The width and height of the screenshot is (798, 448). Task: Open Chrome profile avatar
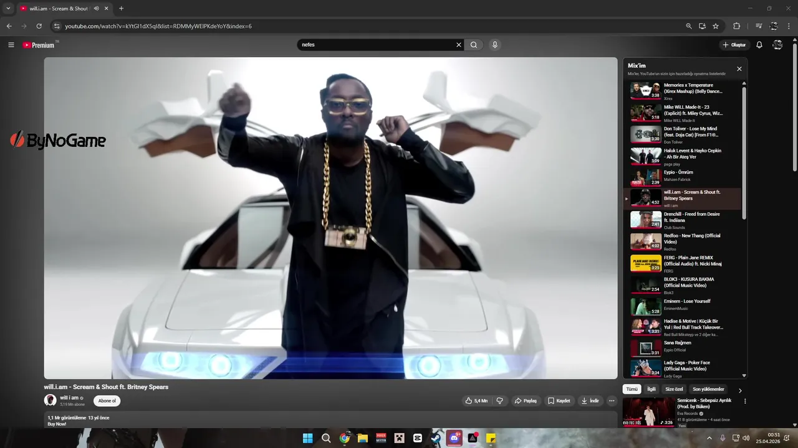tap(774, 26)
